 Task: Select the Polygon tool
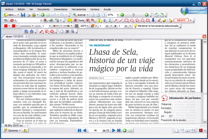point(142,20)
